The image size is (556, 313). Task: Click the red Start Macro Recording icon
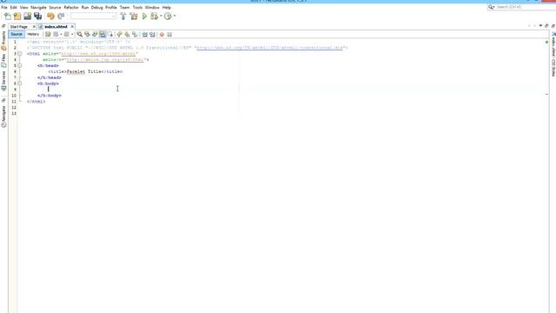[162, 35]
